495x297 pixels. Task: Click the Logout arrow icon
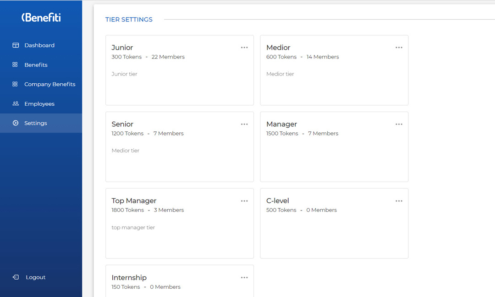pyautogui.click(x=16, y=277)
